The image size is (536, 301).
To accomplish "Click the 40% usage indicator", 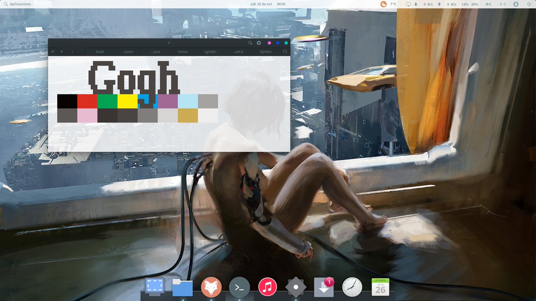I will 474,4.
